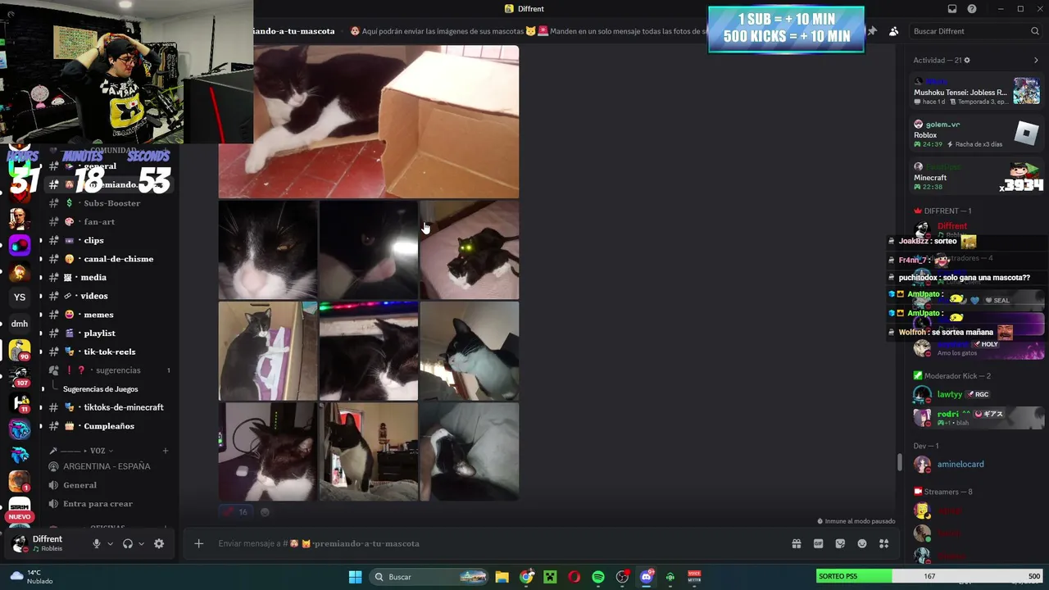Image resolution: width=1049 pixels, height=590 pixels.
Task: Open the Diffrent user profile panel
Action: [x=48, y=543]
